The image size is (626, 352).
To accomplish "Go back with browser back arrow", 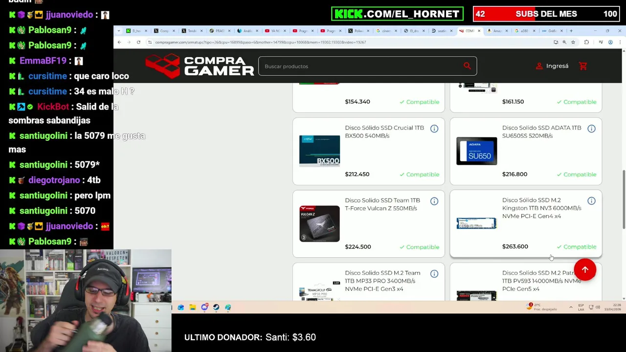I will pos(119,42).
